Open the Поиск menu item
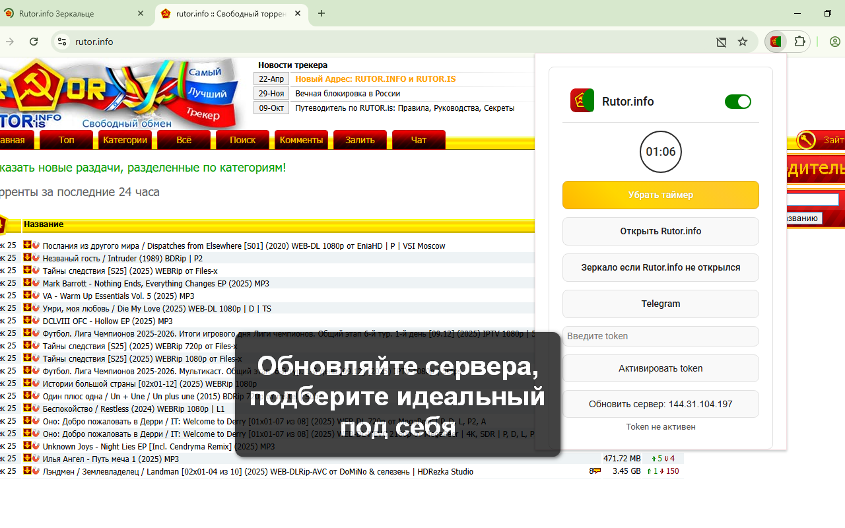Image resolution: width=845 pixels, height=528 pixels. pos(242,140)
